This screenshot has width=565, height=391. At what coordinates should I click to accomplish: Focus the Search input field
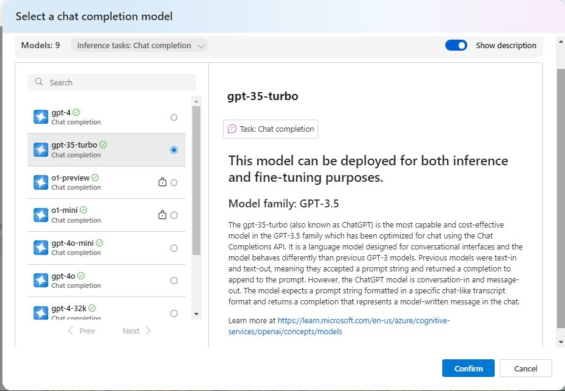pyautogui.click(x=112, y=82)
